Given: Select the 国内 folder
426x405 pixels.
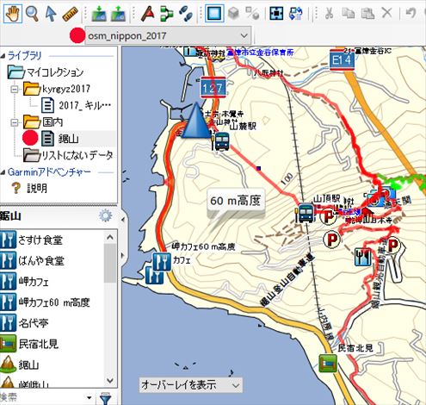Looking at the screenshot, I should 43,122.
